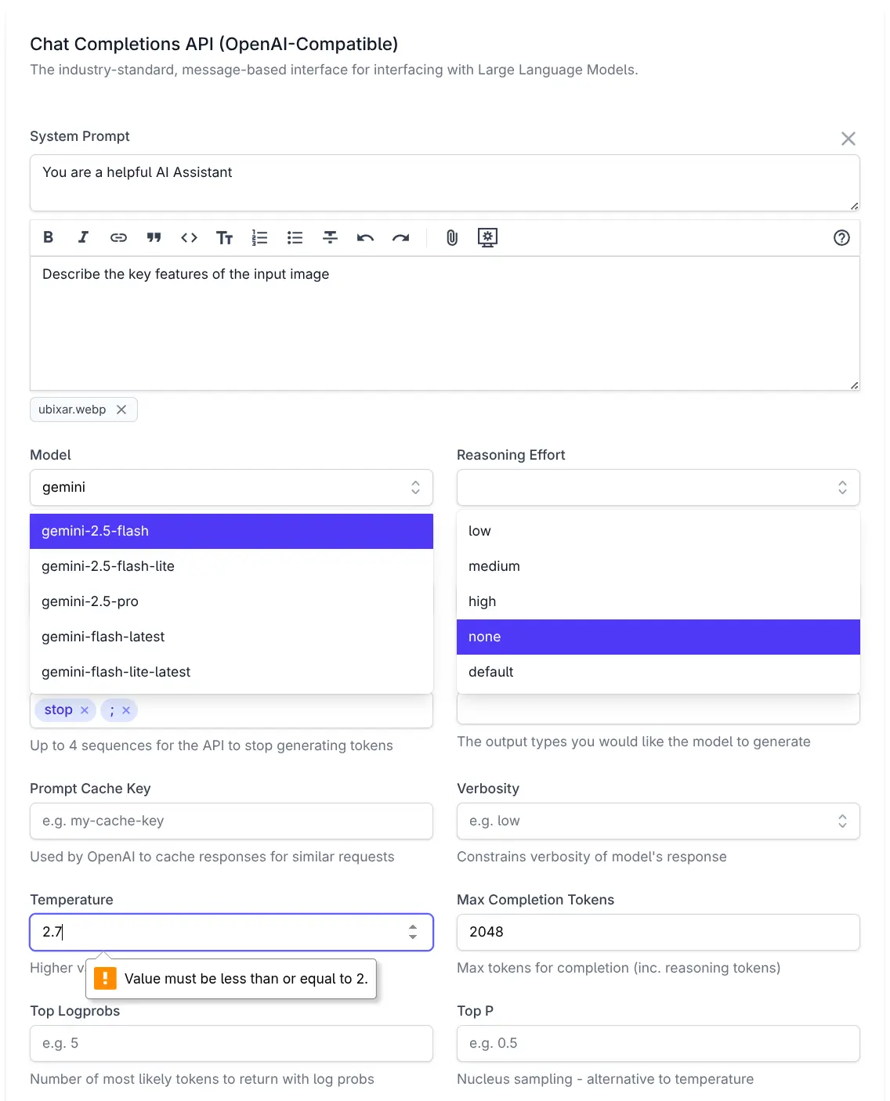
Task: Open the Verbosity dropdown
Action: [x=842, y=821]
